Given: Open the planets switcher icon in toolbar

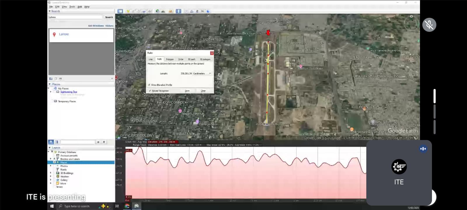Looking at the screenshot, I should tap(171, 11).
